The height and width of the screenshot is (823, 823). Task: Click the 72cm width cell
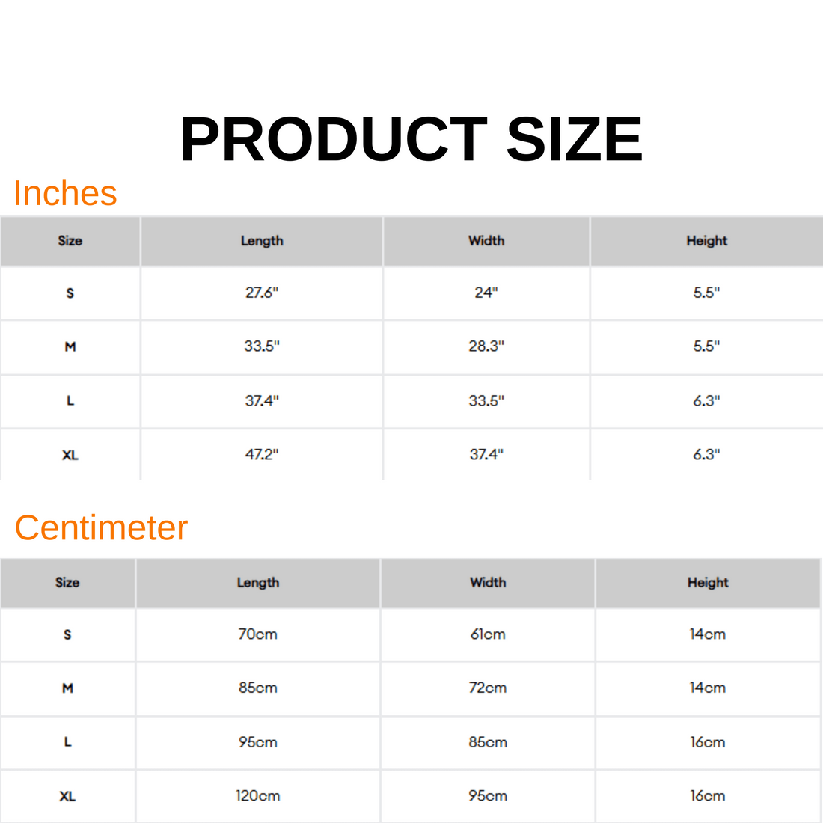(x=488, y=688)
